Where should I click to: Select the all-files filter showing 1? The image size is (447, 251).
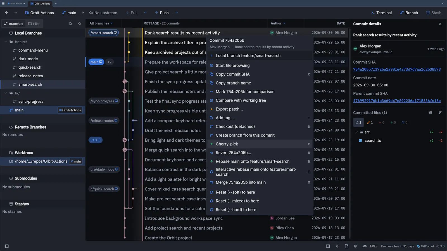coord(358,122)
